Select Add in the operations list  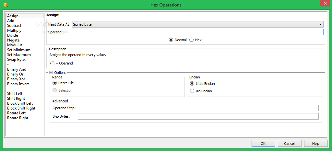click(25, 21)
